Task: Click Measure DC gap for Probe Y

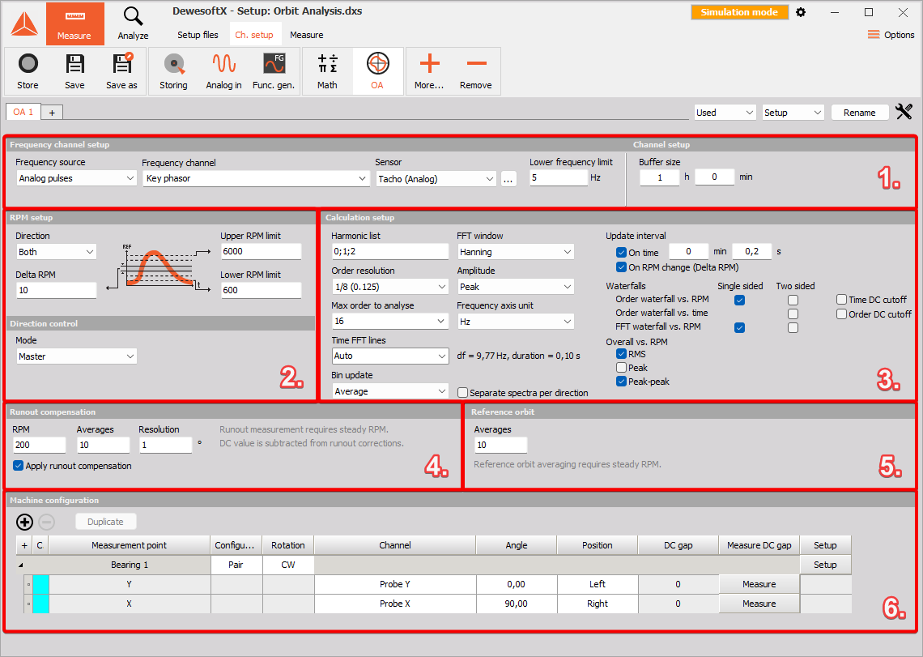Action: click(x=759, y=584)
